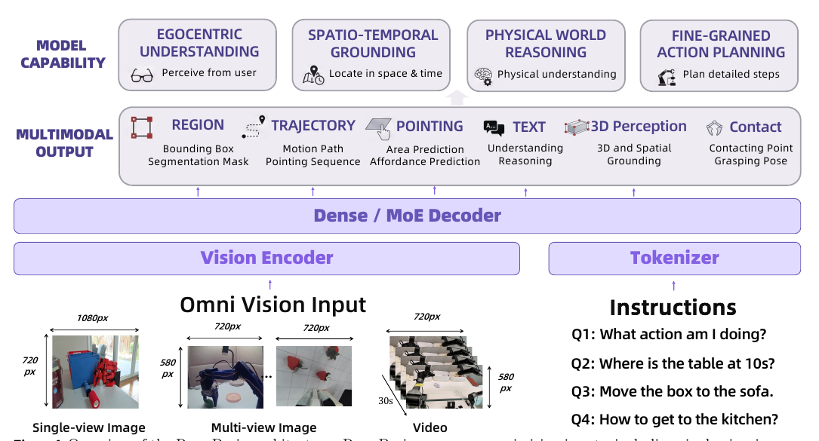This screenshot has width=819, height=441.
Task: Click '3D and Spatial' text
Action: tap(634, 149)
